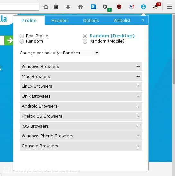Open the Change periodically dropdown
The width and height of the screenshot is (175, 176).
[x=81, y=53]
